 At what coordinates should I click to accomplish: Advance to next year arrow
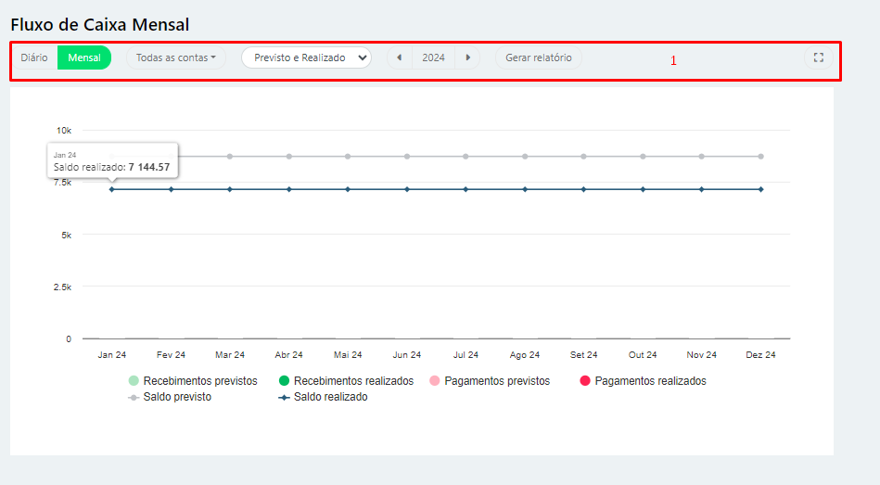point(468,57)
